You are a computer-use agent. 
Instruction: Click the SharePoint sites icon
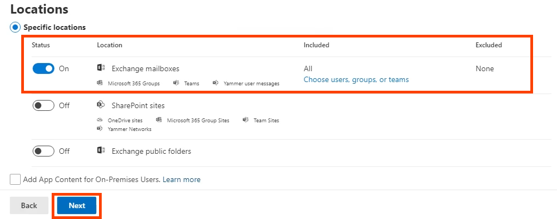(101, 105)
